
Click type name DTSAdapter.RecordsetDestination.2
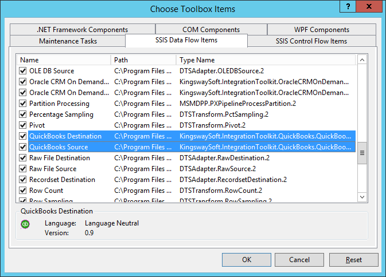click(233, 180)
